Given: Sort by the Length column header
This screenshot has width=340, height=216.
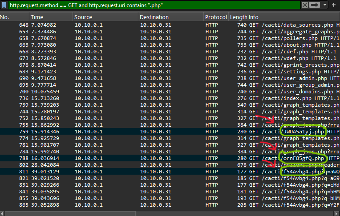Looking at the screenshot, I should (238, 17).
